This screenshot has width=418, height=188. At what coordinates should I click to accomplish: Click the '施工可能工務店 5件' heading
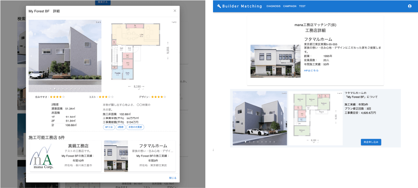[x=47, y=138]
